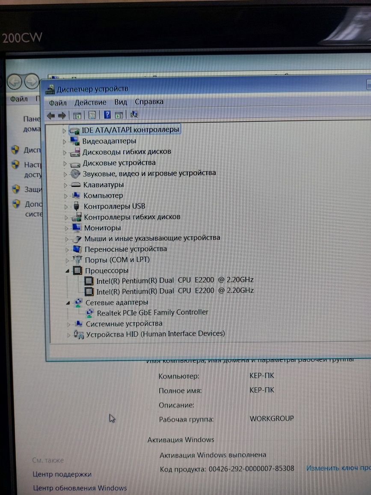Select first Intel Pentium Dual E2200 entry
Screen dimensions: 371x495
pos(175,280)
